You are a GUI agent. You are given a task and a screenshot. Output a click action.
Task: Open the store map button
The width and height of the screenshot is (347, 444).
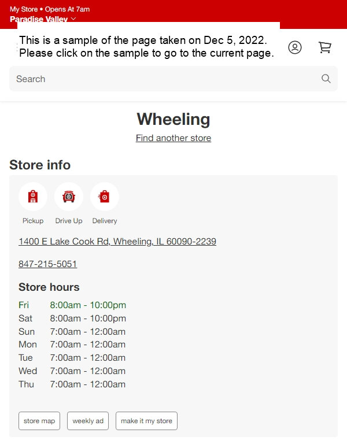[x=39, y=421]
